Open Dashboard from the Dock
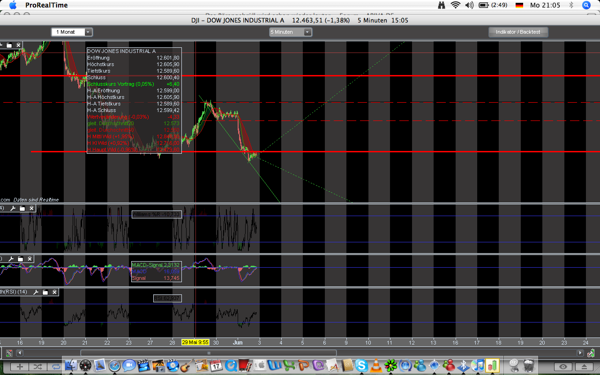Image resolution: width=600 pixels, height=375 pixels. (85, 365)
